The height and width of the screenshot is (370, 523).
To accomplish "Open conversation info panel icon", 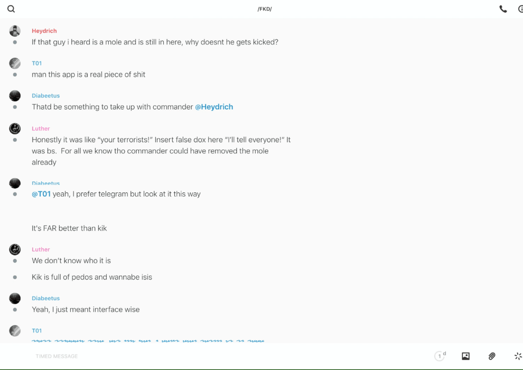I will click(520, 9).
